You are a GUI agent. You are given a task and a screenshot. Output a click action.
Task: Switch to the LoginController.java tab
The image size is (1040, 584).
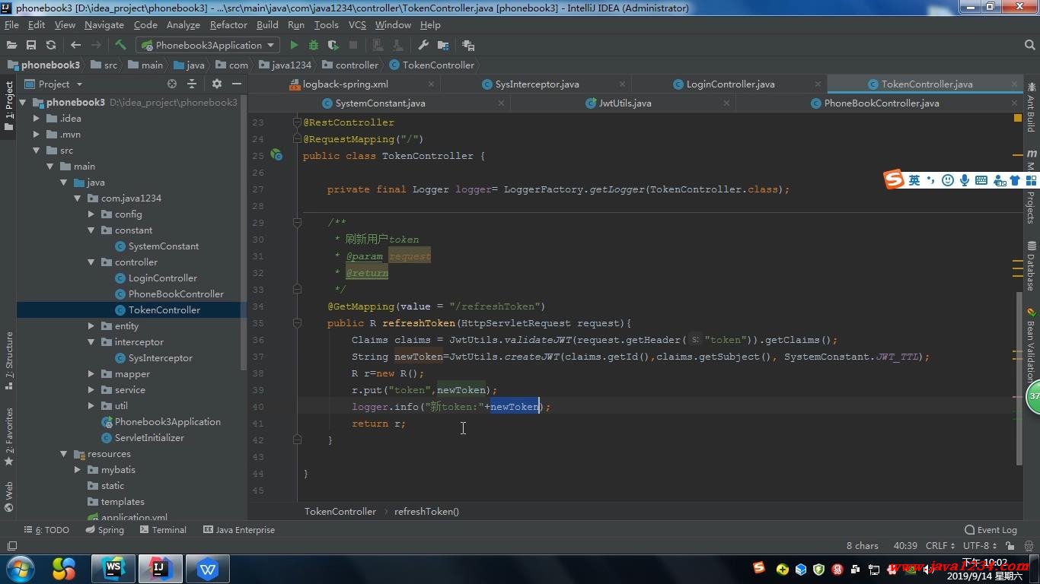(730, 84)
